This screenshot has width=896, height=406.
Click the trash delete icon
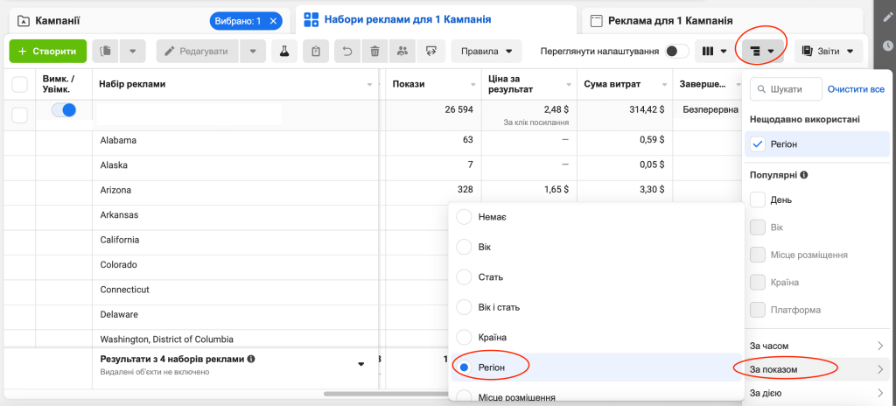click(x=374, y=51)
